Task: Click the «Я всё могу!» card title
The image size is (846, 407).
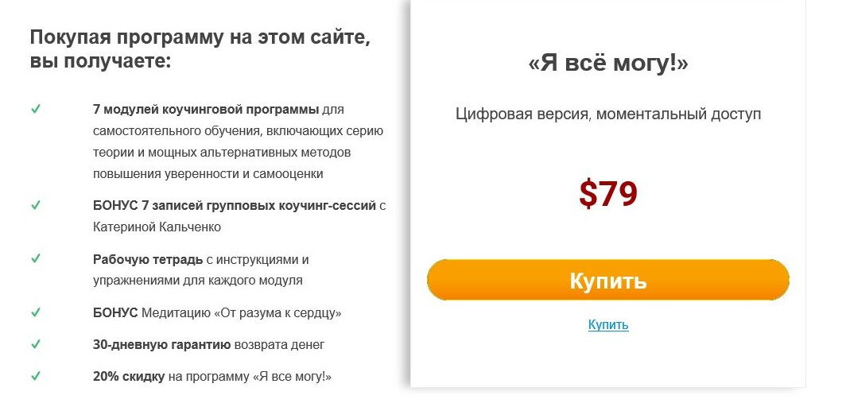Action: 608,64
